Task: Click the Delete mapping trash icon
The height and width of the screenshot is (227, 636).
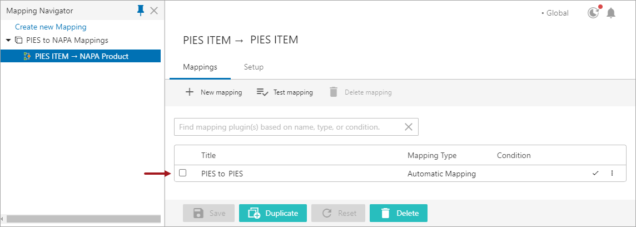Action: [334, 92]
